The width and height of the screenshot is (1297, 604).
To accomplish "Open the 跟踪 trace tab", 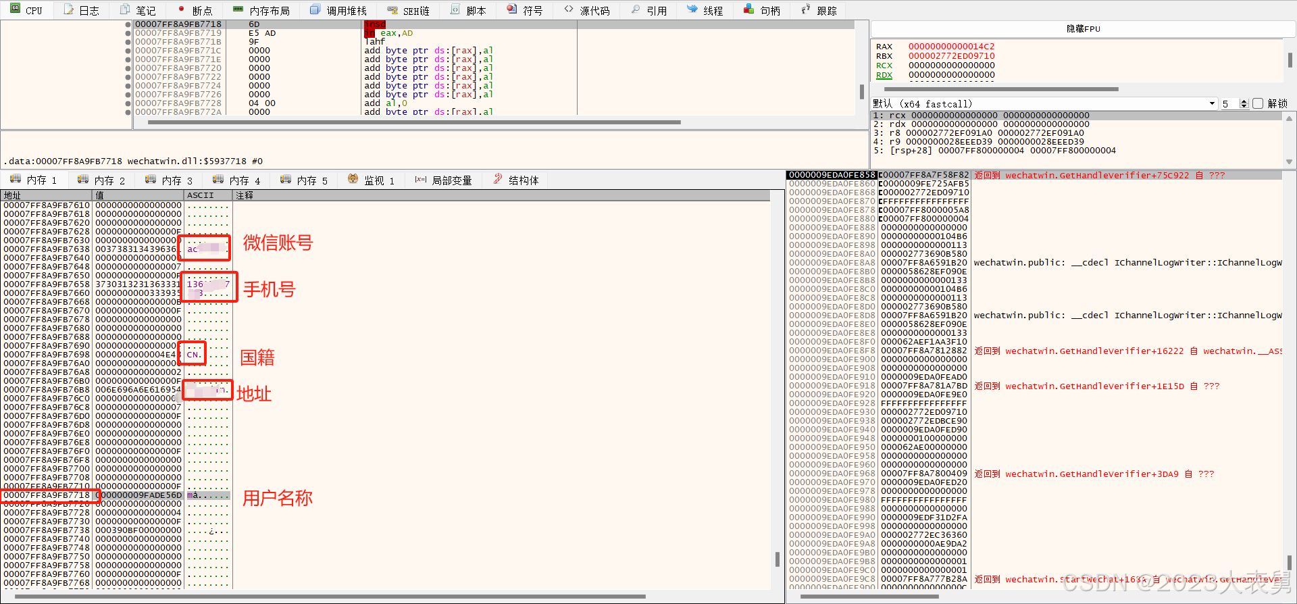I will tap(818, 10).
